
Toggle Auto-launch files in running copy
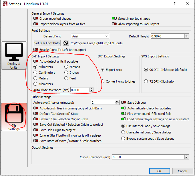36,108
